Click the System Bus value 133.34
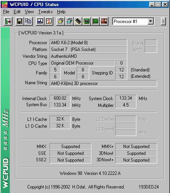 60,105
